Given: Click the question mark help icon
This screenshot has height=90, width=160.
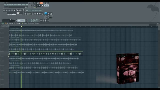Looking at the screenshot, I should 48,20.
